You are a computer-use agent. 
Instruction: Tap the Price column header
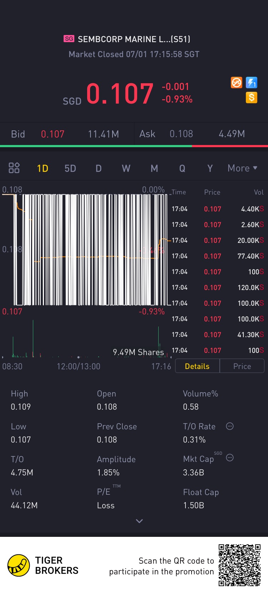[212, 192]
